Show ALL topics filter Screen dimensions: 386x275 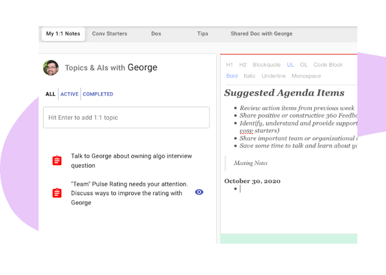point(50,94)
